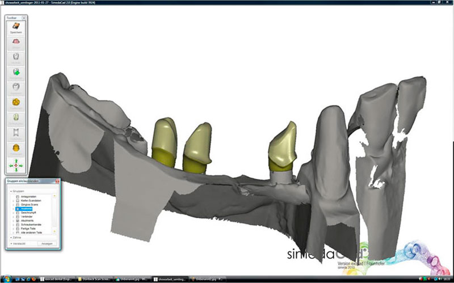The height and width of the screenshot is (283, 454).
Task: Click the Windows Start button
Action: [x=5, y=279]
